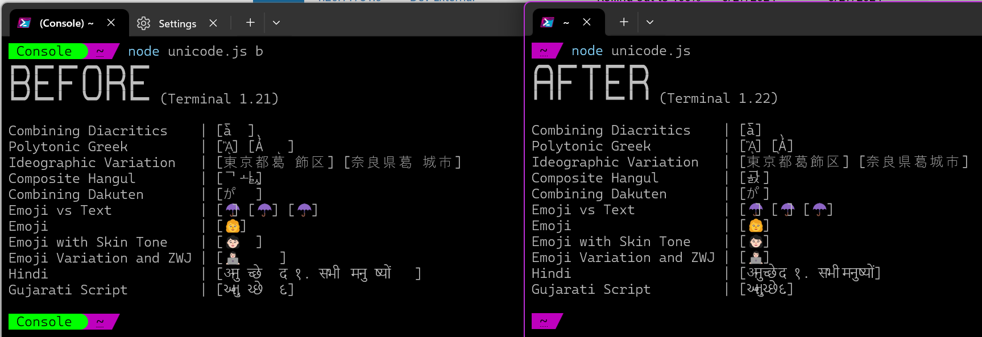Open profile dropdown in left terminal window
Image resolution: width=982 pixels, height=337 pixels.
click(276, 23)
